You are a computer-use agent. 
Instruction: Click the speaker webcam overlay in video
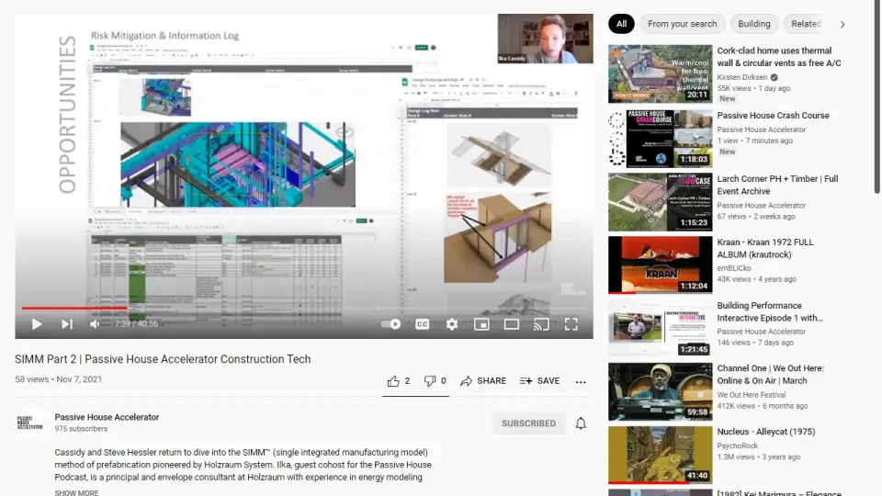coord(545,39)
